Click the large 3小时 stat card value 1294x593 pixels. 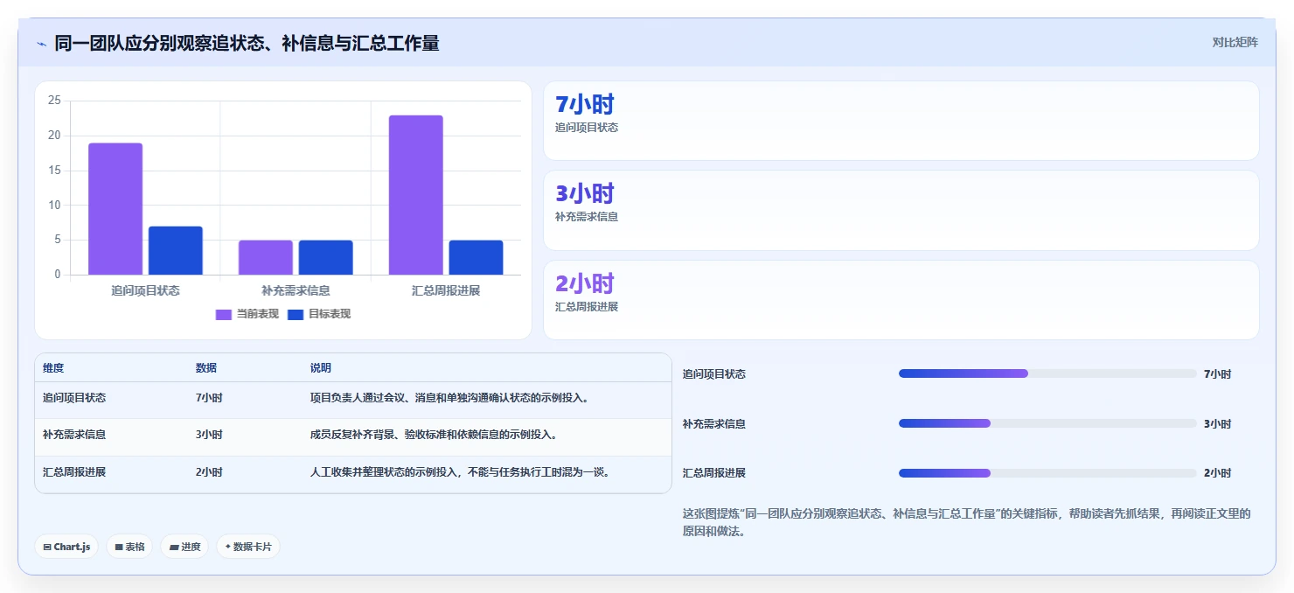585,193
